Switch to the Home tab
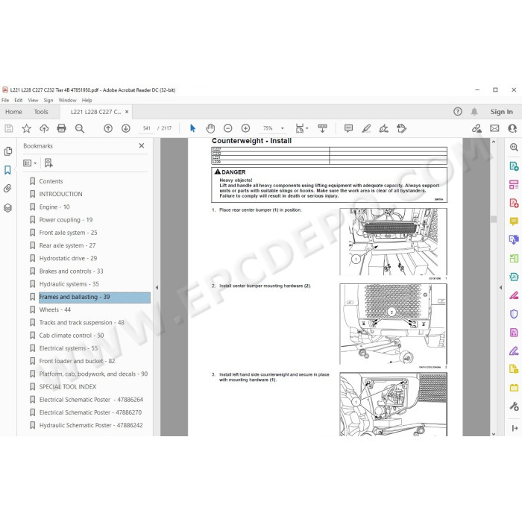The image size is (522, 522). click(x=13, y=112)
